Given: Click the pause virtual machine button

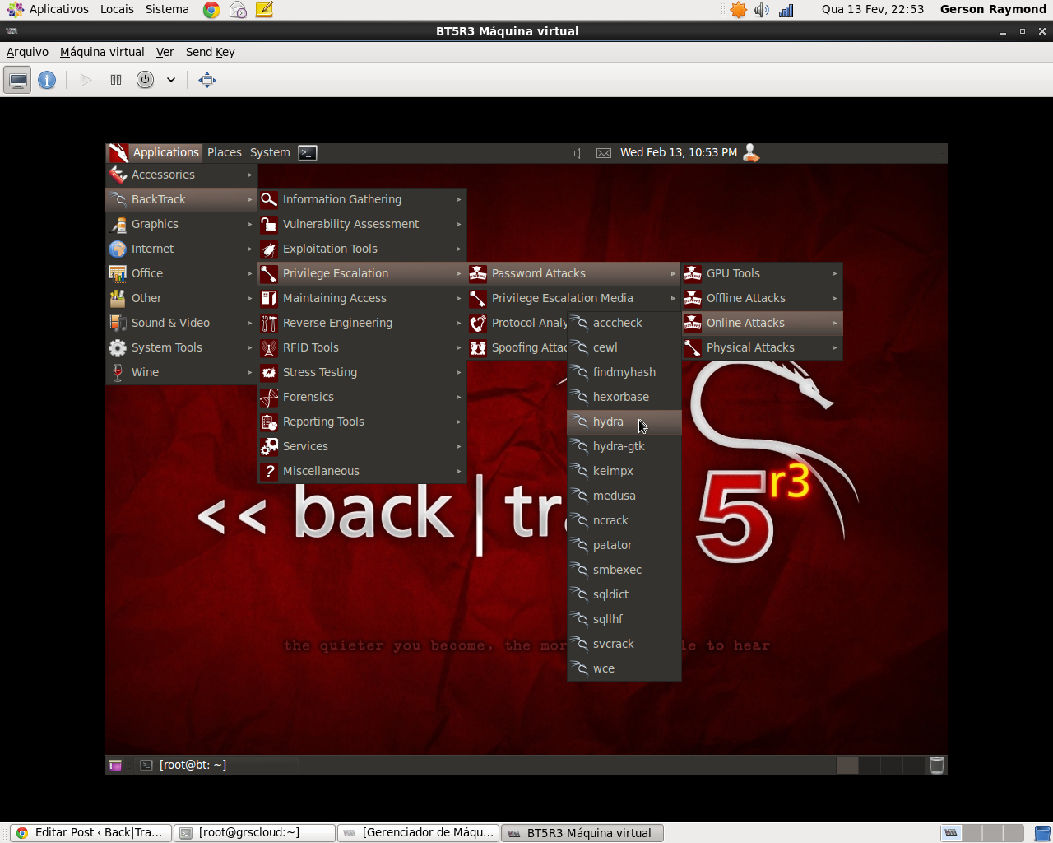Looking at the screenshot, I should point(116,80).
